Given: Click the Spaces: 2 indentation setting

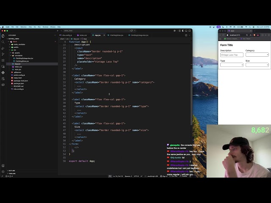Looking at the screenshot, I should [x=128, y=176].
